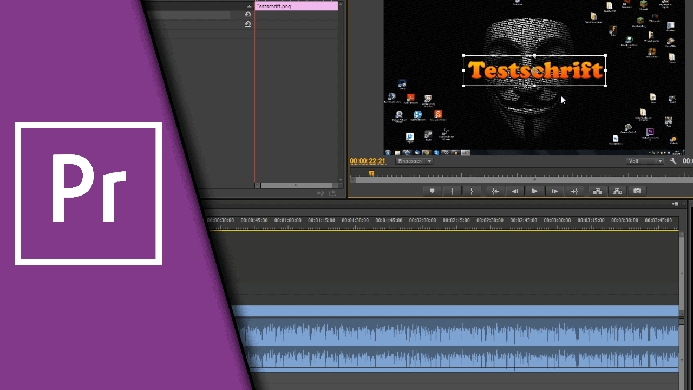The width and height of the screenshot is (693, 390).
Task: Export a frame using the camera icon
Action: pos(637,191)
